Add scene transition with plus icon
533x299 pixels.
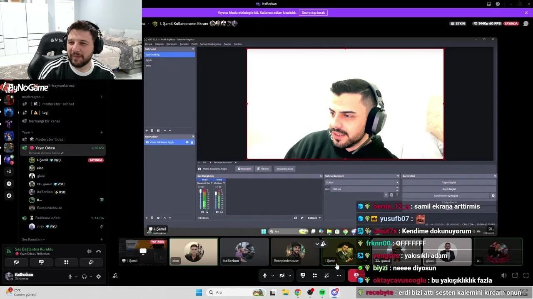tap(386, 195)
